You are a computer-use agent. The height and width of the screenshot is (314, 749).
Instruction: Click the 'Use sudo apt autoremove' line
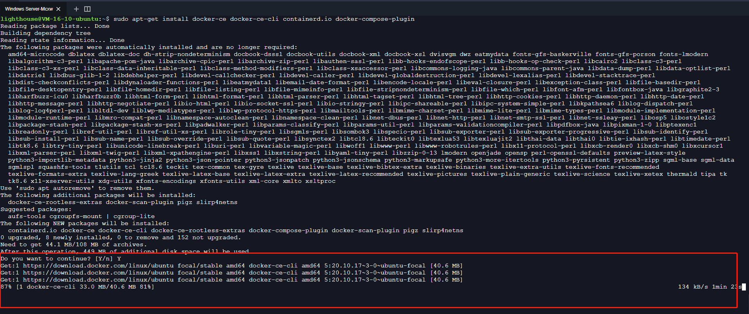[78, 188]
